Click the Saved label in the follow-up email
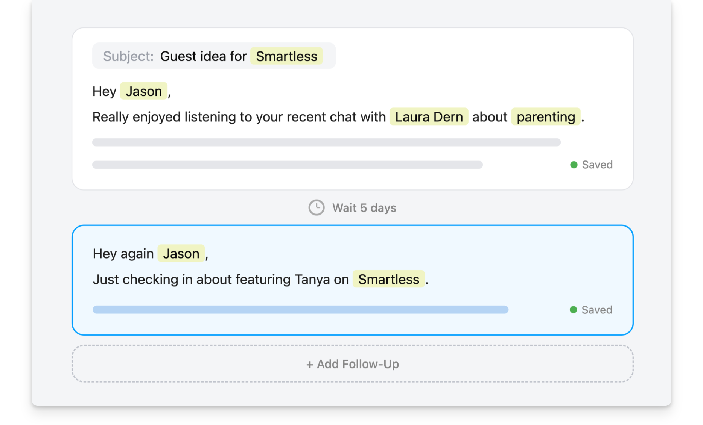This screenshot has width=703, height=425. coord(596,310)
